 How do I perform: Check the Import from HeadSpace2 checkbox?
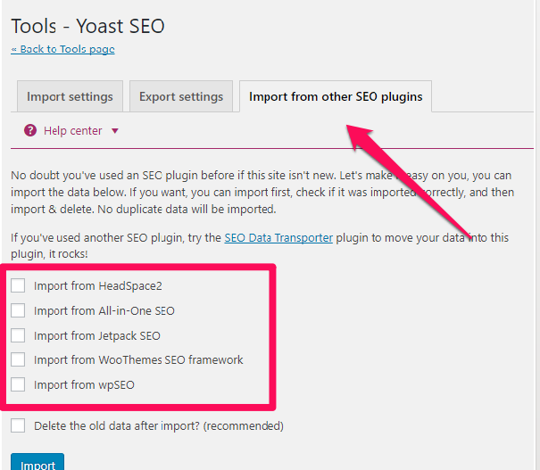tap(18, 285)
